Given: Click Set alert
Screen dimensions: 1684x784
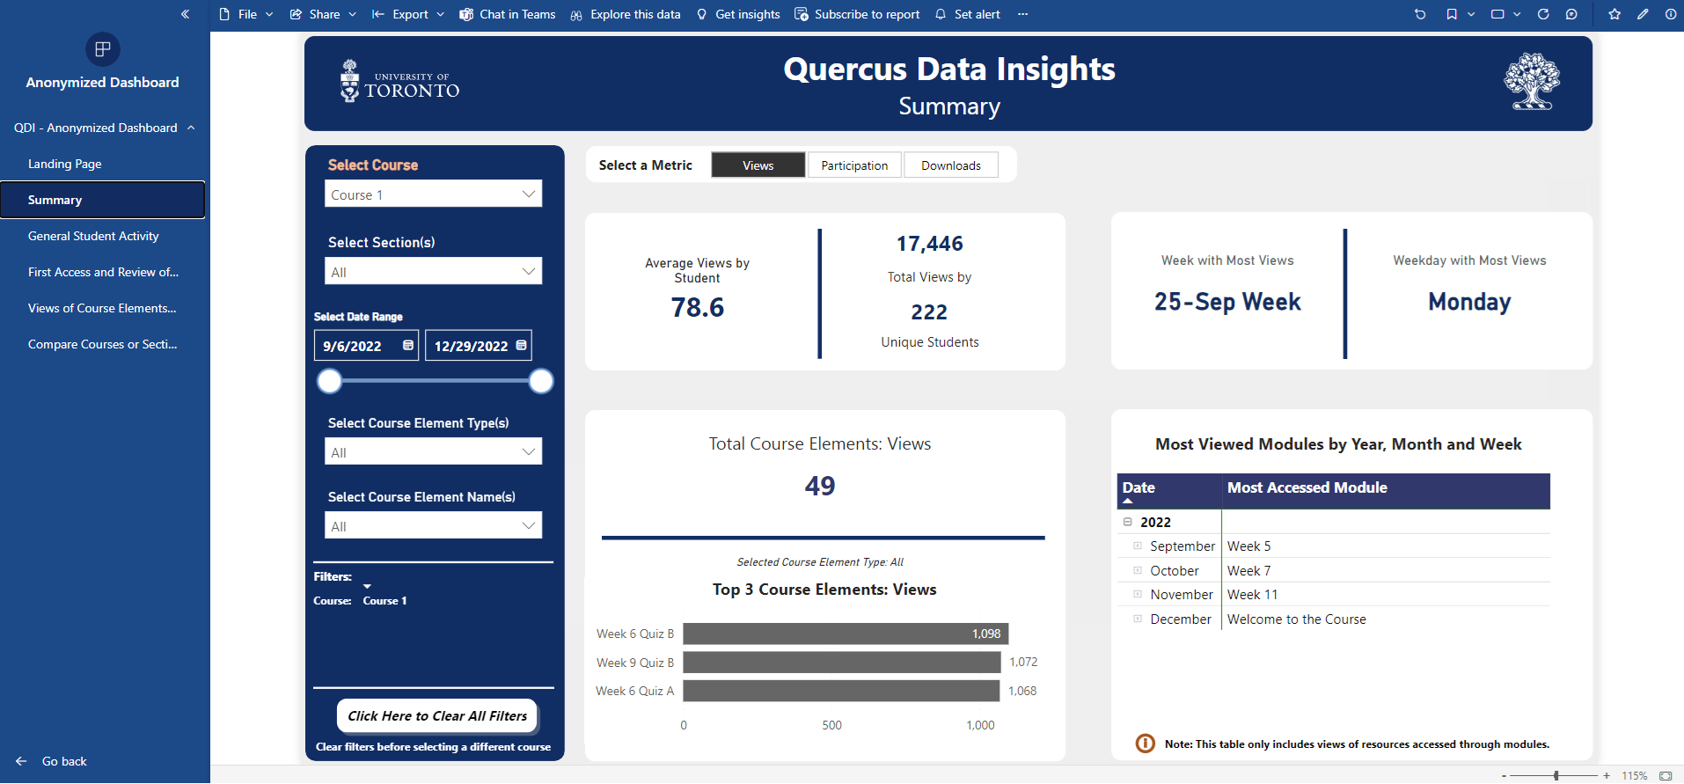Looking at the screenshot, I should point(967,14).
